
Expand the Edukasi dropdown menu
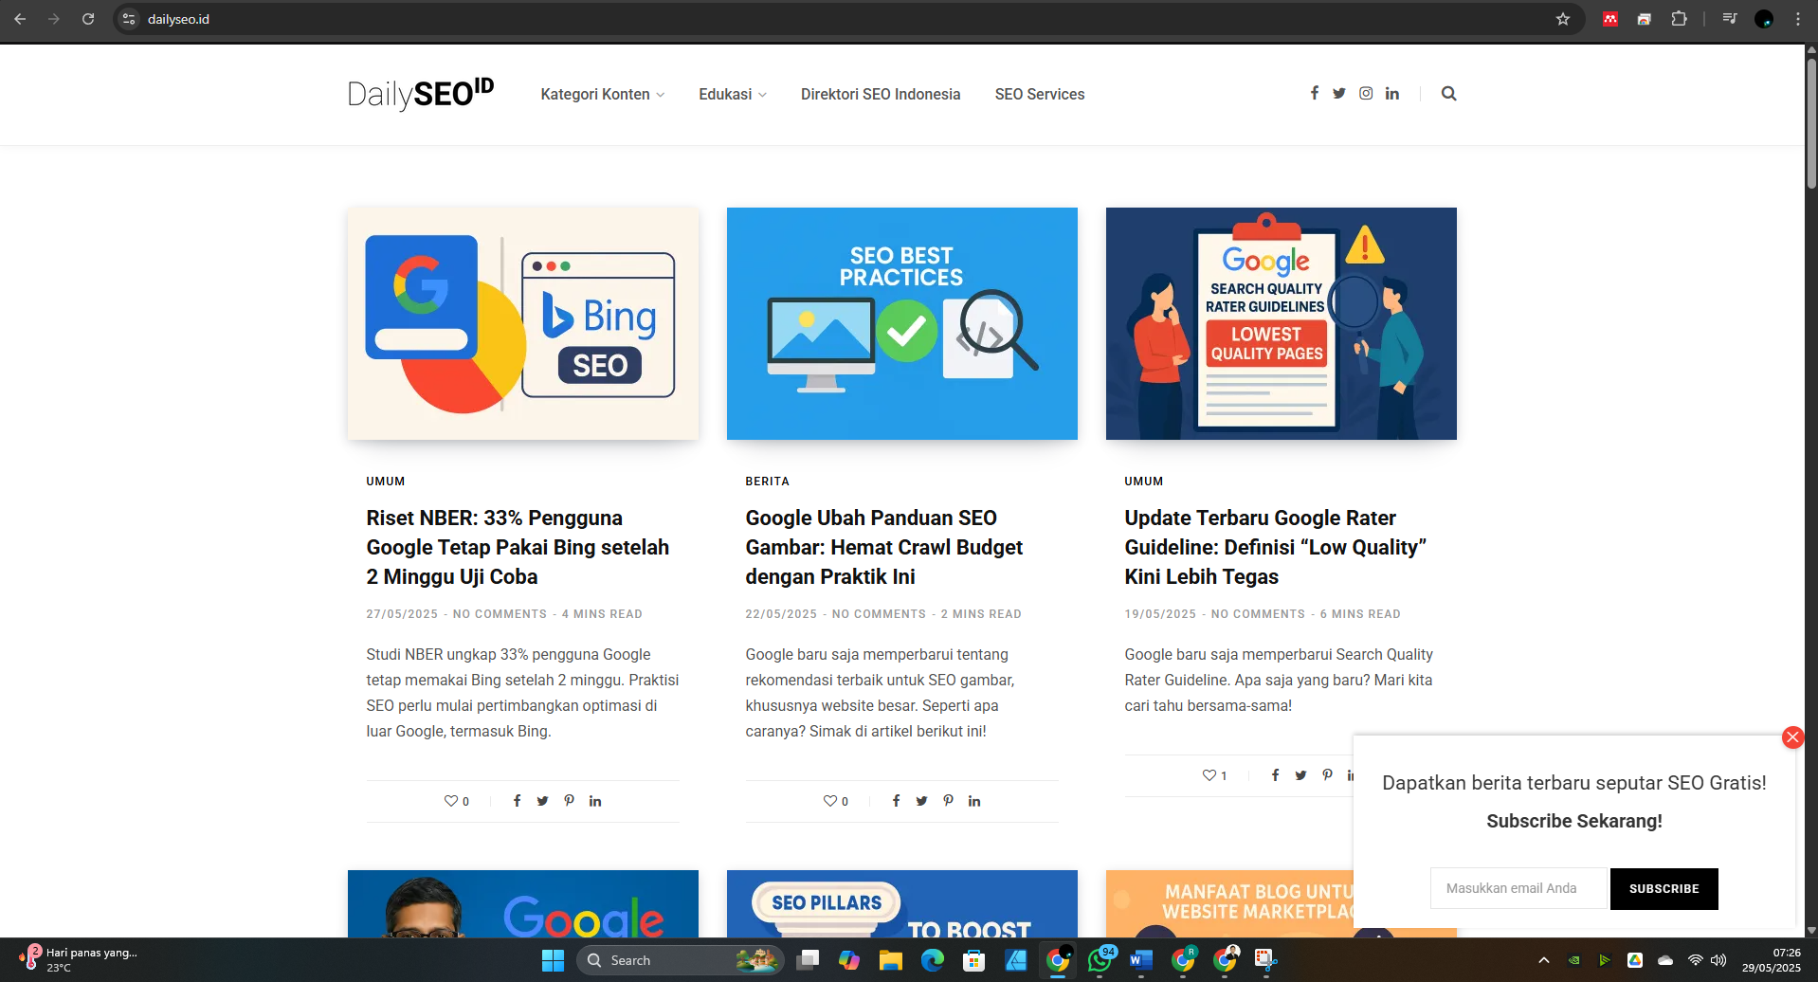point(733,94)
